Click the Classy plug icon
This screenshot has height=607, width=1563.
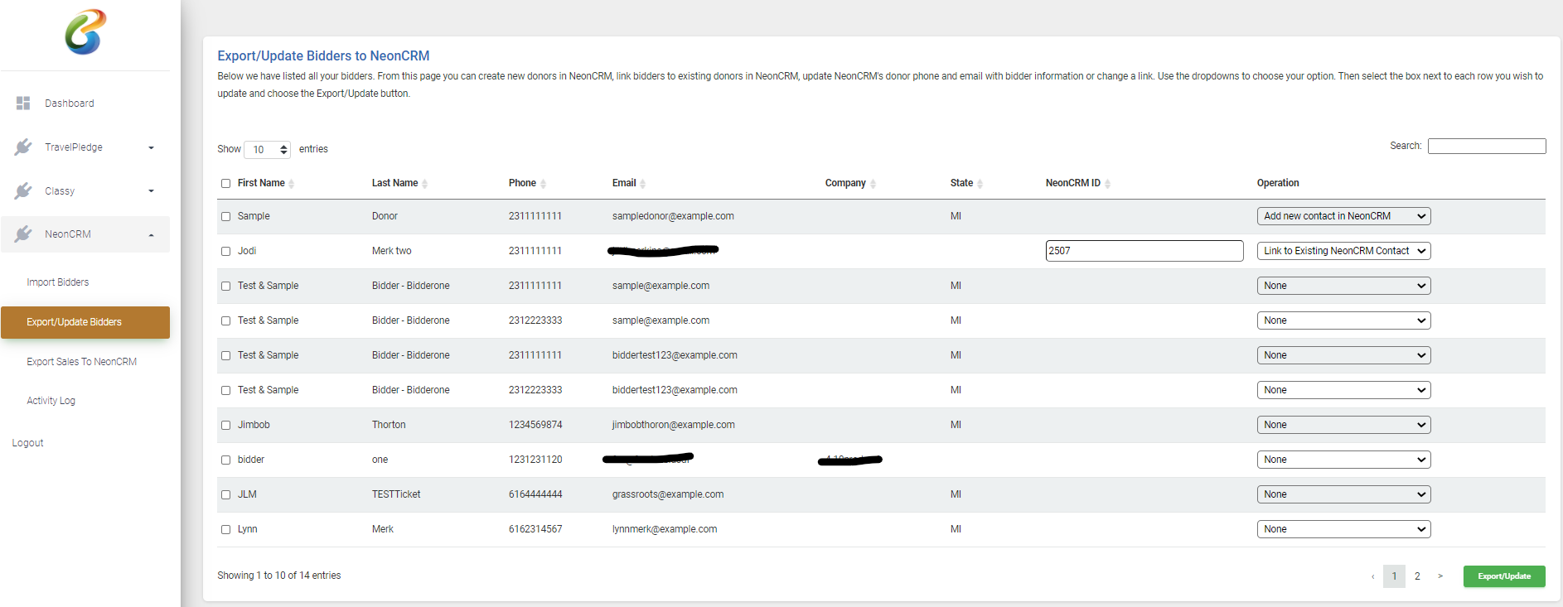pyautogui.click(x=23, y=190)
